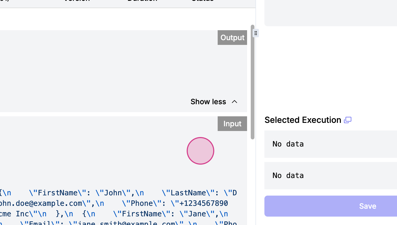Viewport: 397px width, 225px height.
Task: Click the pop-out icon beside Selected Execution
Action: pyautogui.click(x=348, y=120)
